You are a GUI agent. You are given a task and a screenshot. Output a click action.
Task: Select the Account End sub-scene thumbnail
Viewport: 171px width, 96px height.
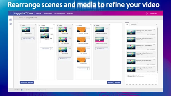pos(63,50)
